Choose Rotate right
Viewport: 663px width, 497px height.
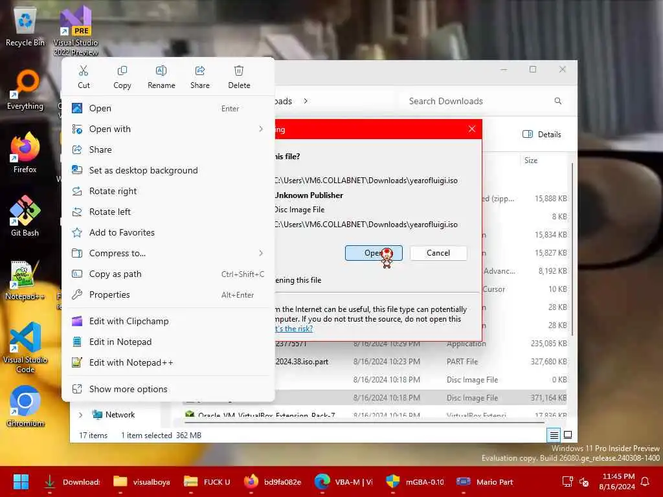point(168,191)
